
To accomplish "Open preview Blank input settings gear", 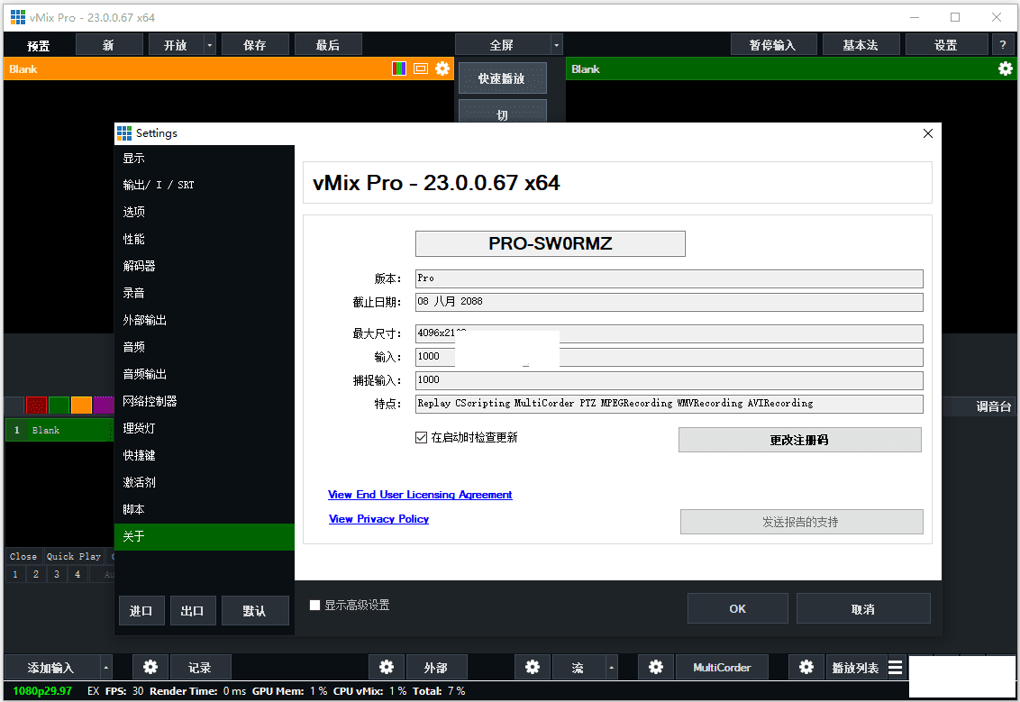I will pos(442,68).
